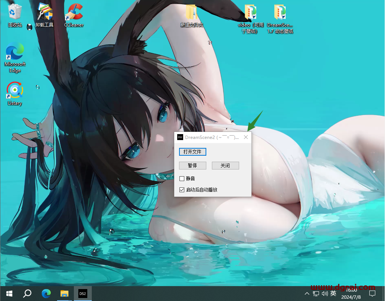The image size is (385, 301).
Task: Open the notification center icon
Action: pos(372,294)
